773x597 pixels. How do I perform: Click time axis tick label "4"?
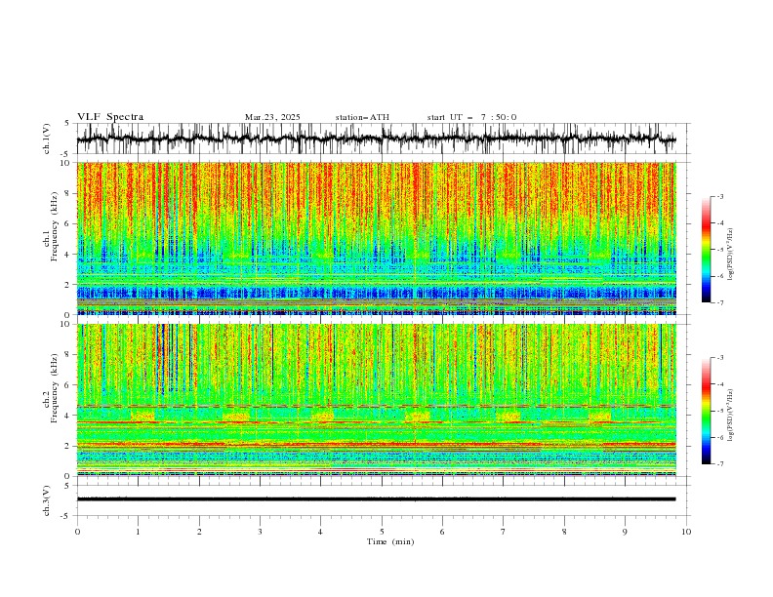coord(320,532)
